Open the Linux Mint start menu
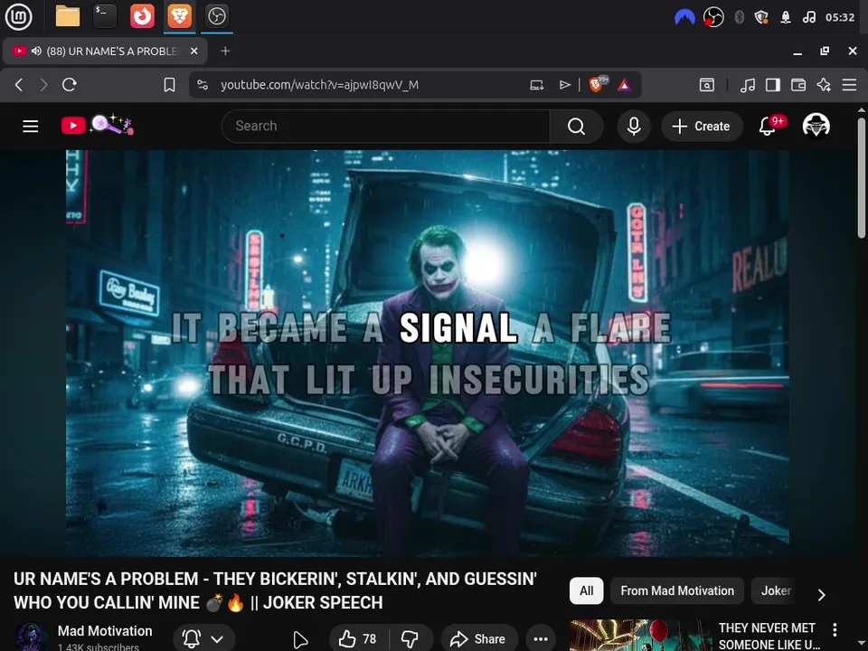This screenshot has width=868, height=651. tap(18, 16)
